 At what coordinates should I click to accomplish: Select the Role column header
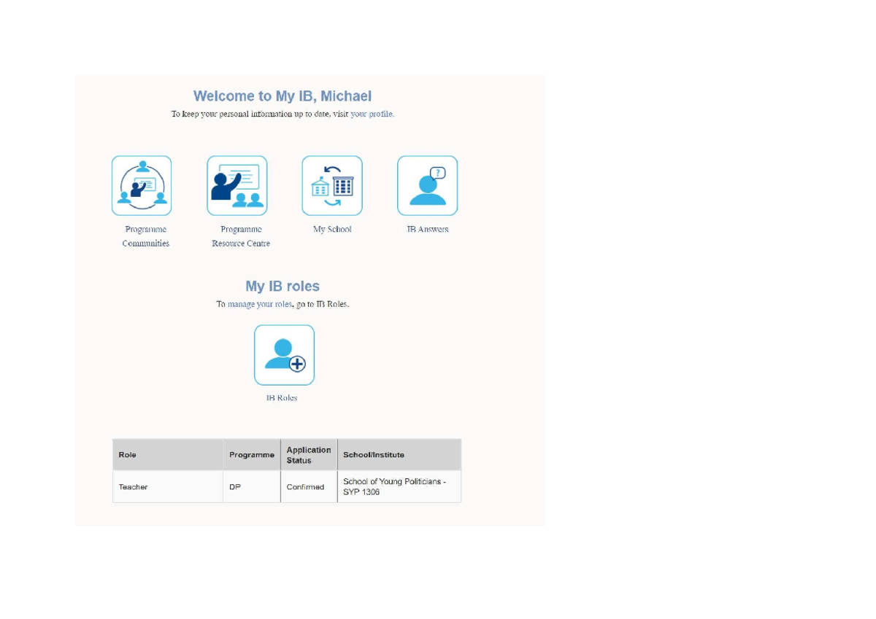pos(168,455)
